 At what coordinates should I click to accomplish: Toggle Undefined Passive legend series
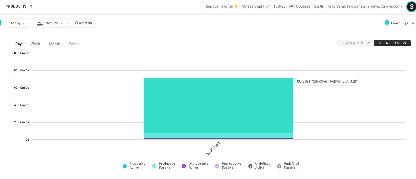click(x=288, y=166)
